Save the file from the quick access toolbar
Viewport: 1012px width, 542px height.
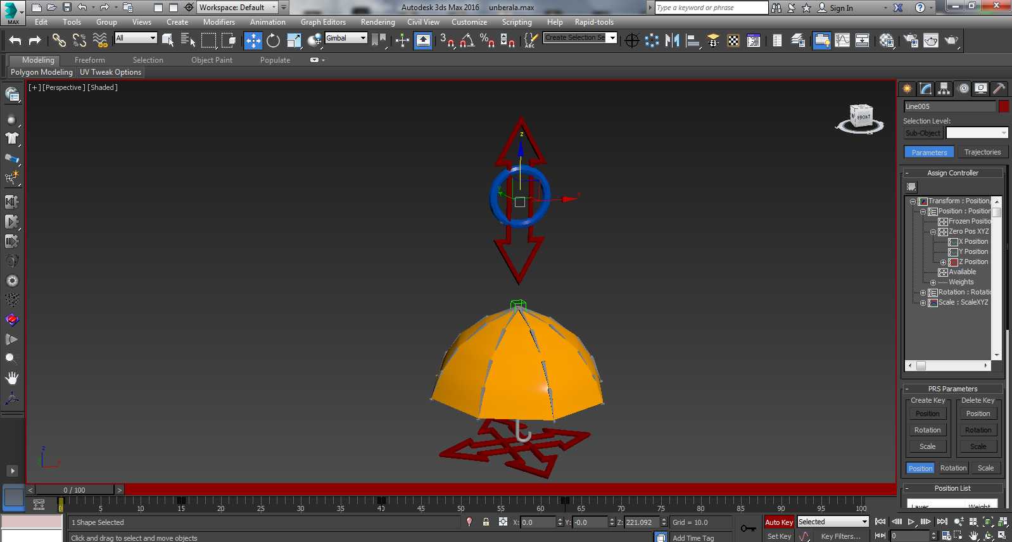pos(67,8)
